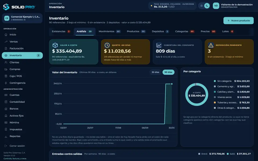Viewport: 258px width, 161px height.
Task: Click the Inventario badge showing 3
Action: [x=38, y=55]
